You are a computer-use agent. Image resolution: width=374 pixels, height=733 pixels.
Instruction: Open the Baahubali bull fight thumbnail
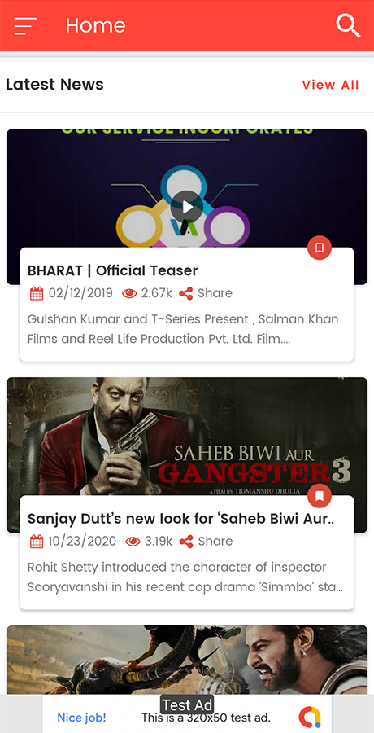[187, 660]
